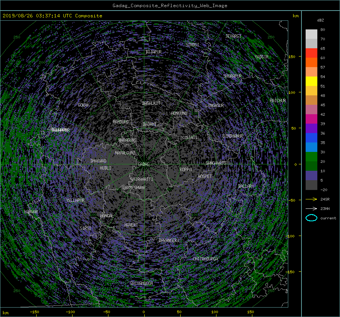Click the SINDHANUR city label

[233, 136]
